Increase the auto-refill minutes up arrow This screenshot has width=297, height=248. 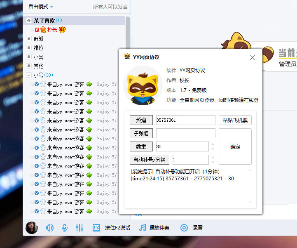(213, 158)
